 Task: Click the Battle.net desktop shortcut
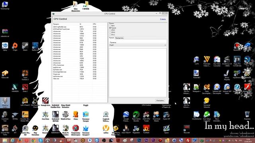pos(35,46)
